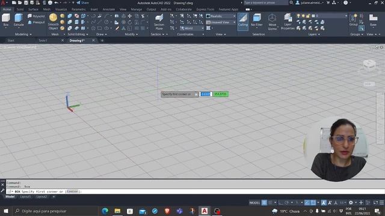
Task: Open the Unsaved View dropdown
Action: tap(221, 22)
